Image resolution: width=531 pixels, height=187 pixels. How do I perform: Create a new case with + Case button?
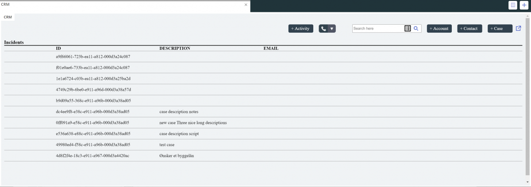500,29
